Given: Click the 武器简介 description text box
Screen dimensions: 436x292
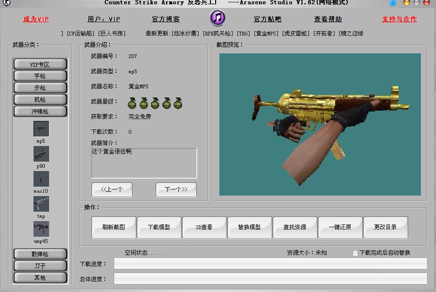Looking at the screenshot, I should pos(144,163).
